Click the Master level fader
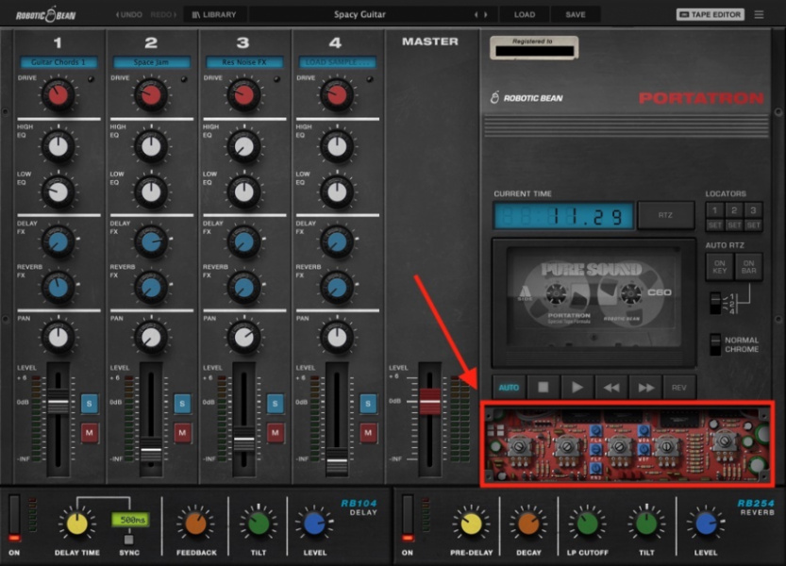786x566 pixels. [x=429, y=401]
